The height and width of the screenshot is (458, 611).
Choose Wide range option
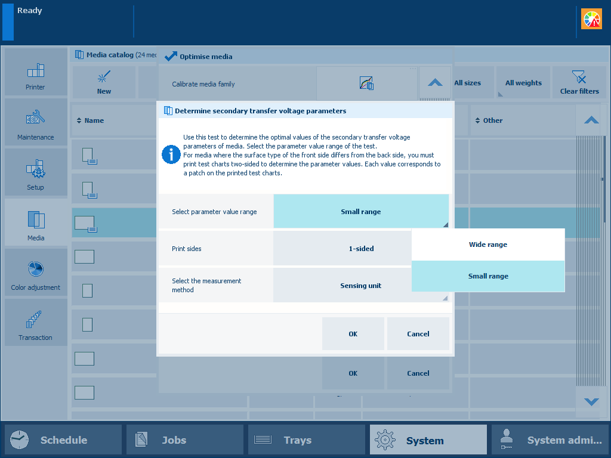pos(487,245)
